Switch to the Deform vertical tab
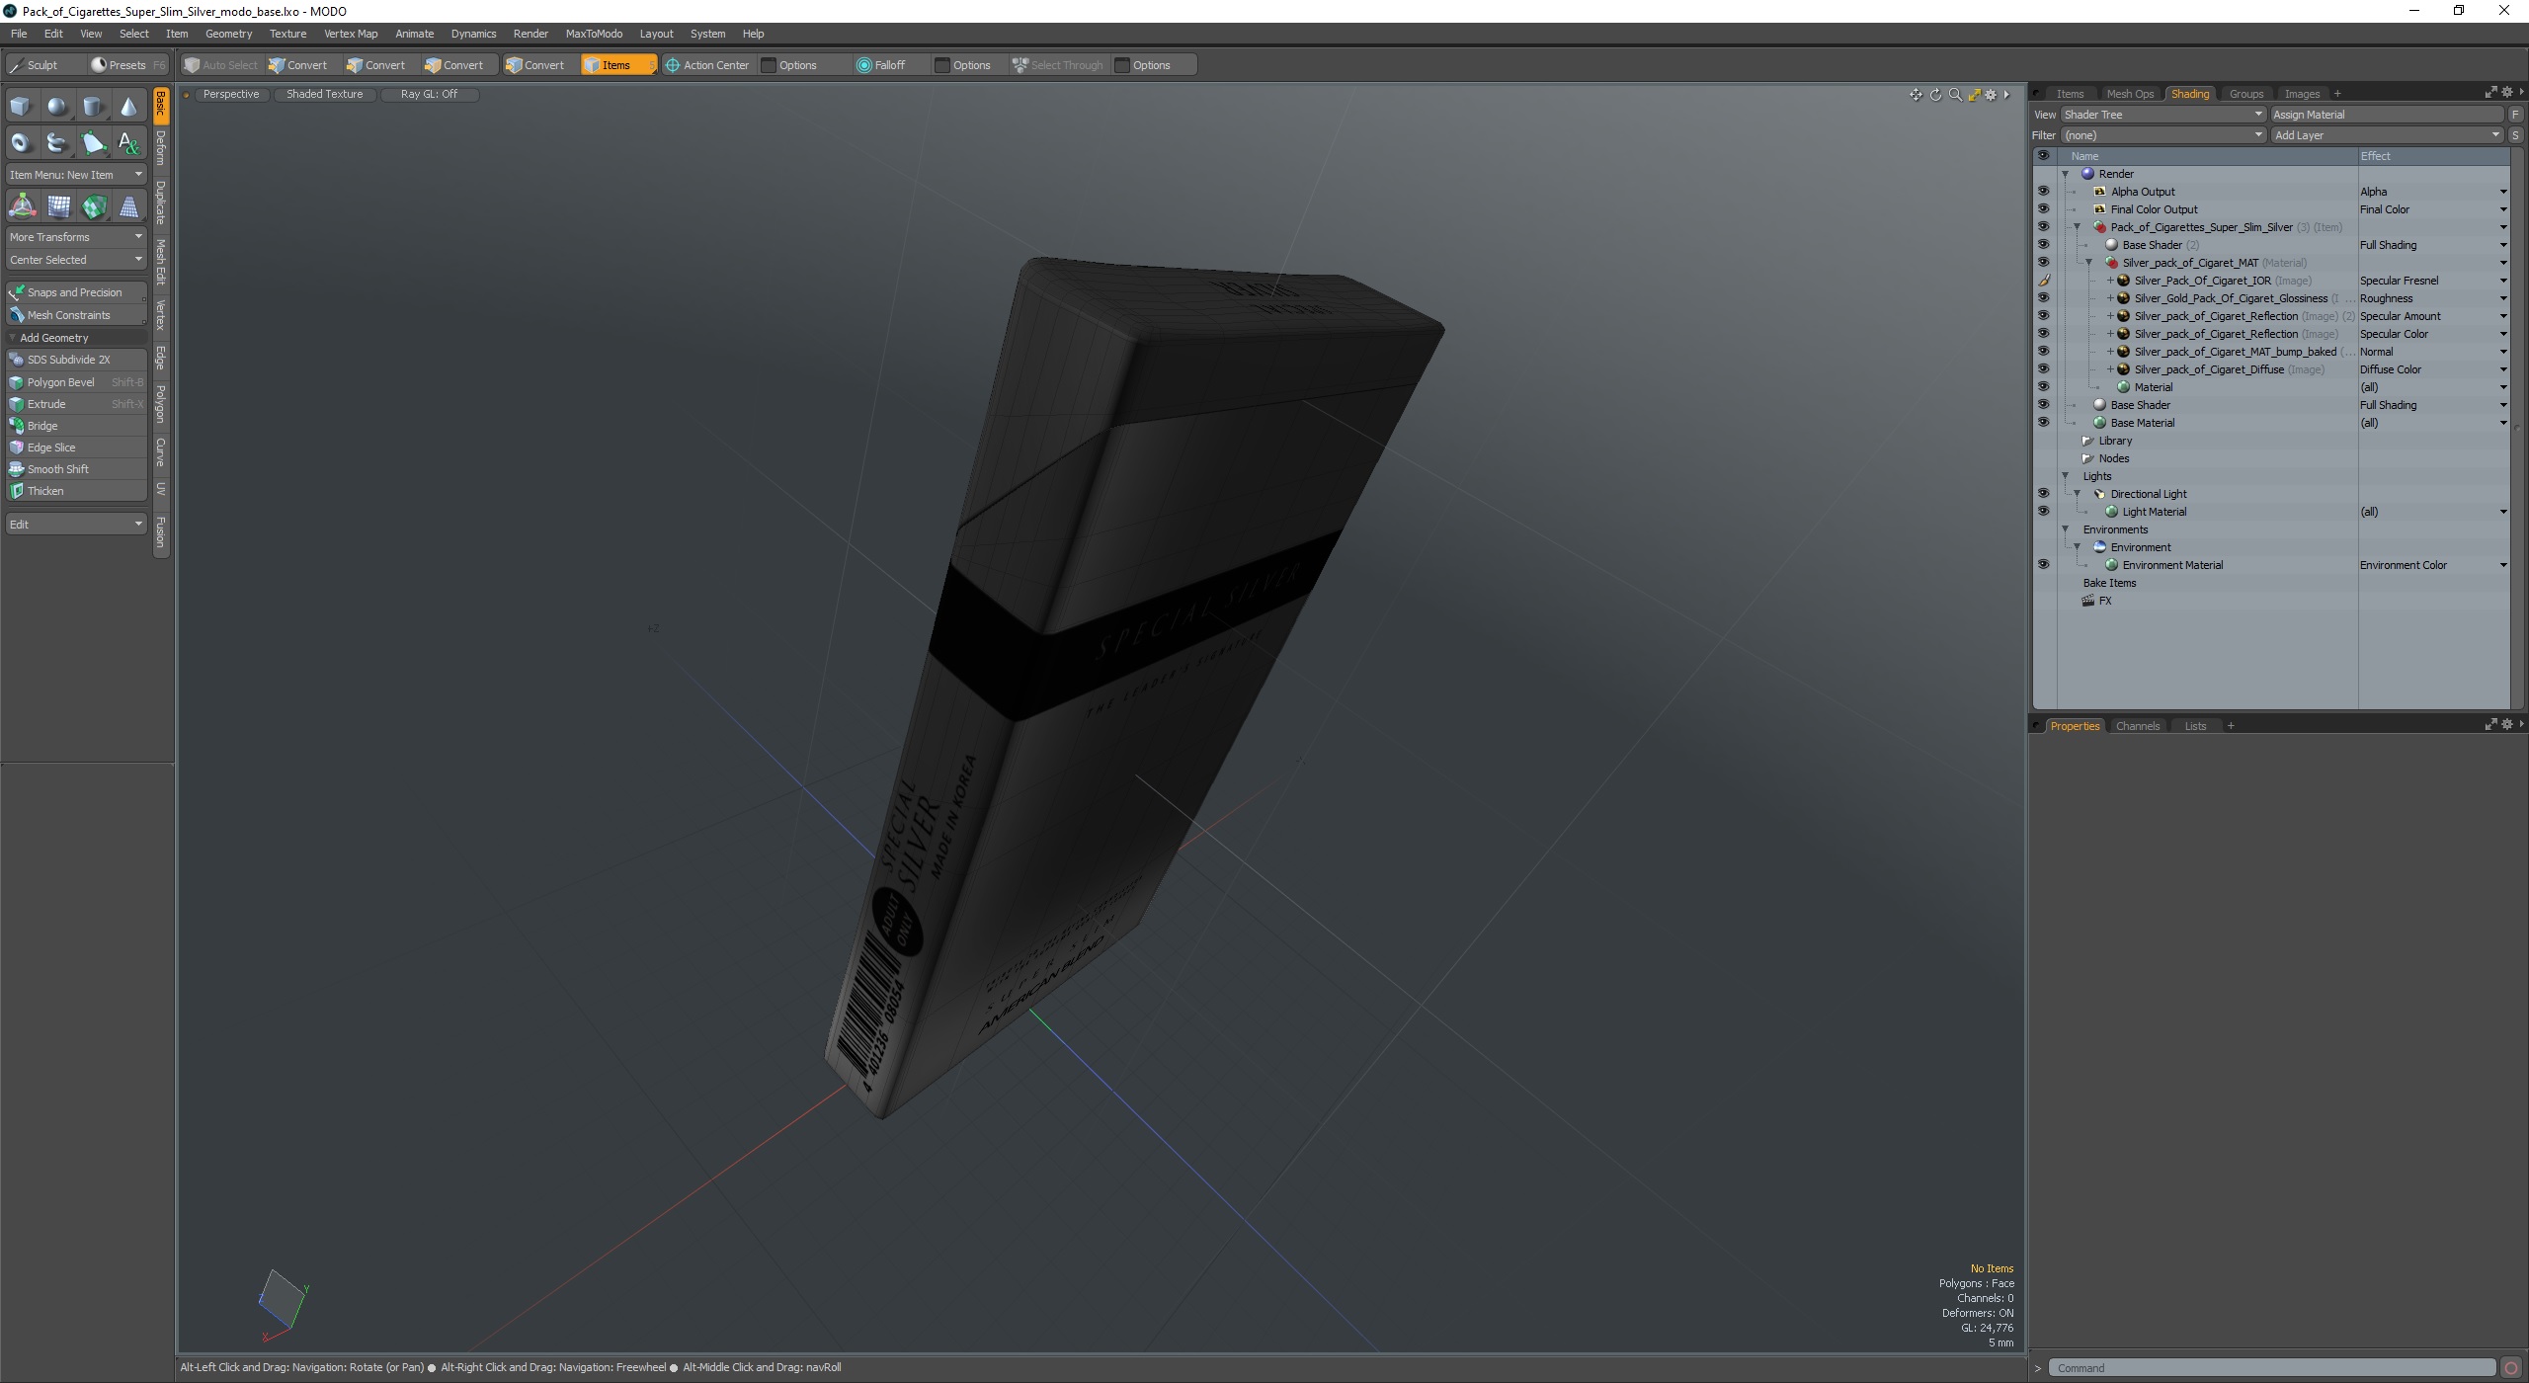 pyautogui.click(x=161, y=148)
